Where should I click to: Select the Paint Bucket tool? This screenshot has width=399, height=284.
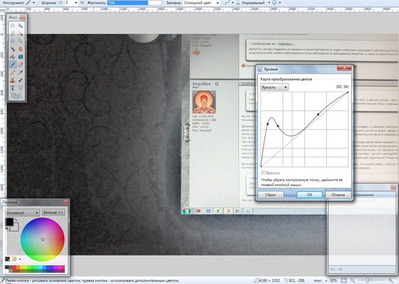click(12, 57)
